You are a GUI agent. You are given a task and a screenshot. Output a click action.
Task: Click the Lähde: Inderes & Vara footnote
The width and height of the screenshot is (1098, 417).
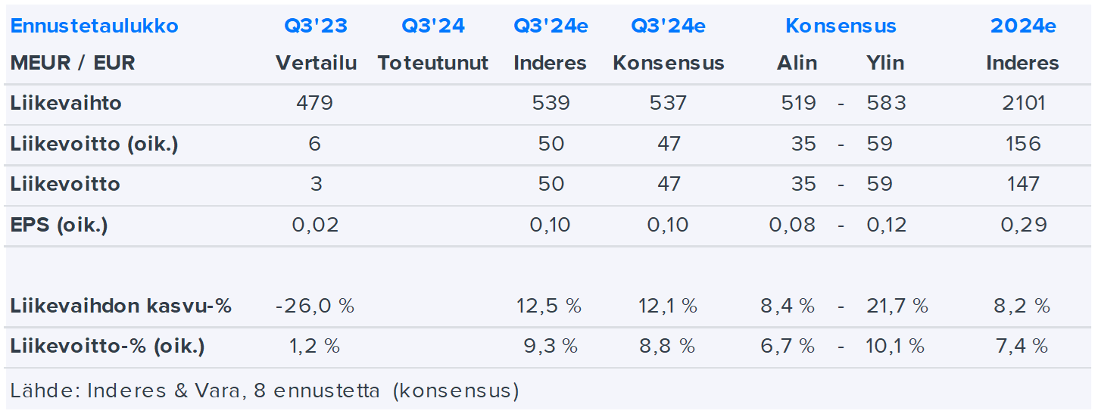265,391
